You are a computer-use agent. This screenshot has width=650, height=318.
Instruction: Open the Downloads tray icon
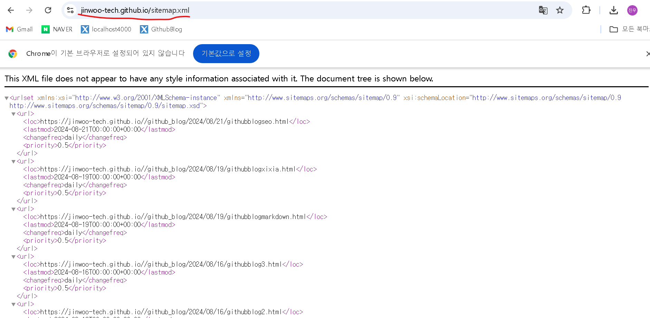(614, 10)
